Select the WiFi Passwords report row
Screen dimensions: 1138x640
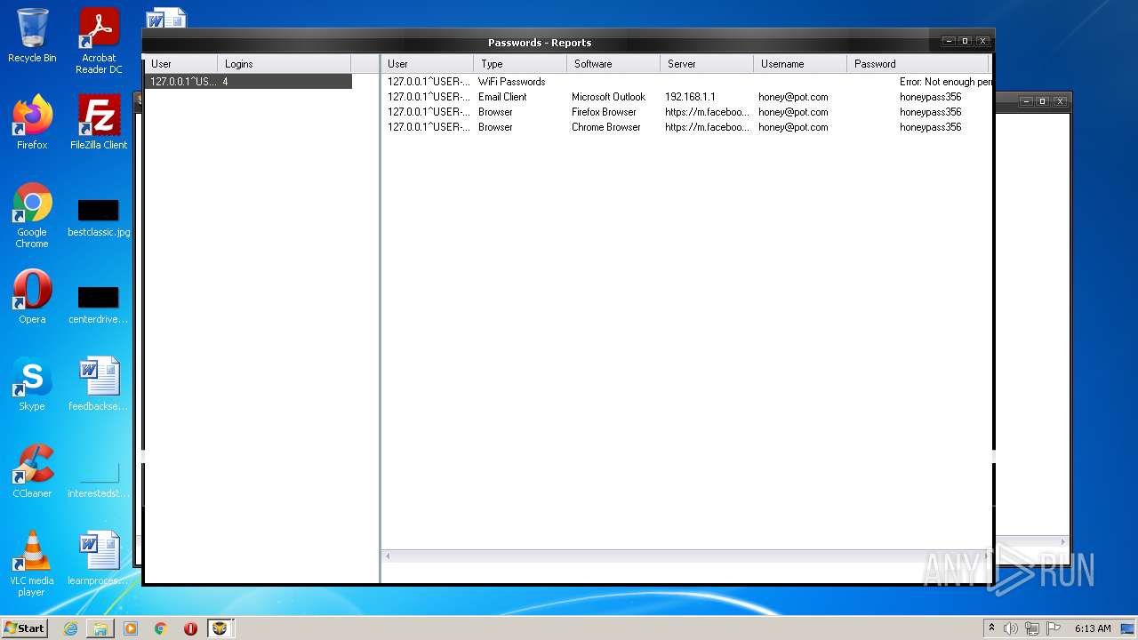(x=688, y=82)
